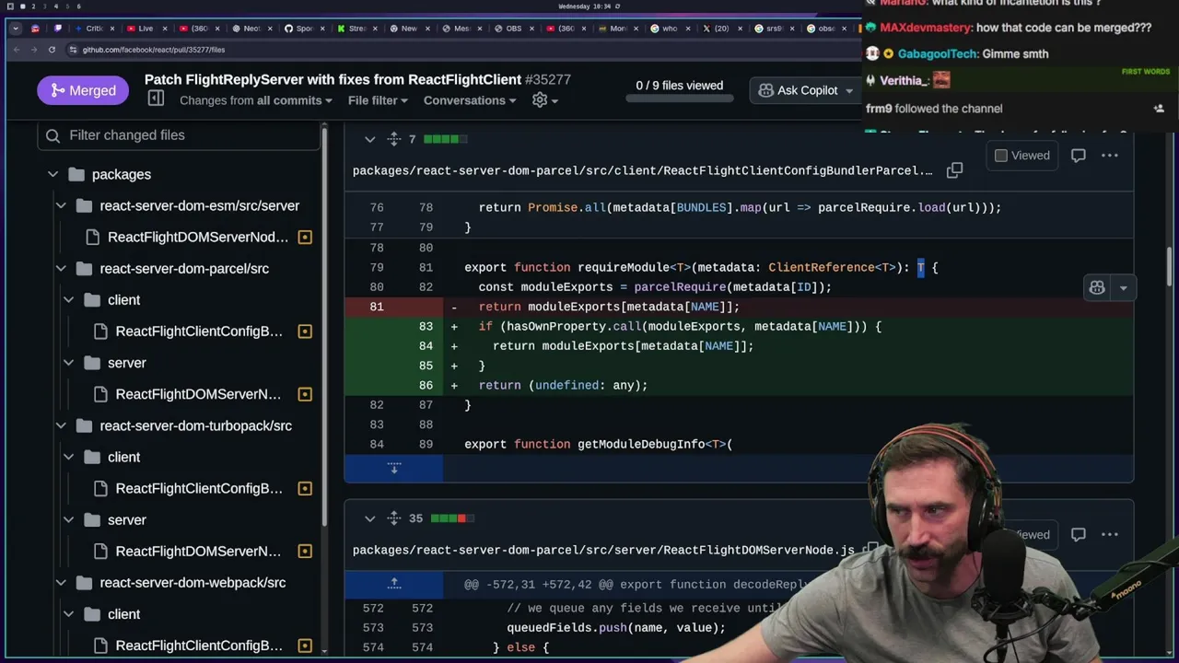Expand lines below line 89 of diff
Viewport: 1179px width, 663px height.
pyautogui.click(x=394, y=468)
